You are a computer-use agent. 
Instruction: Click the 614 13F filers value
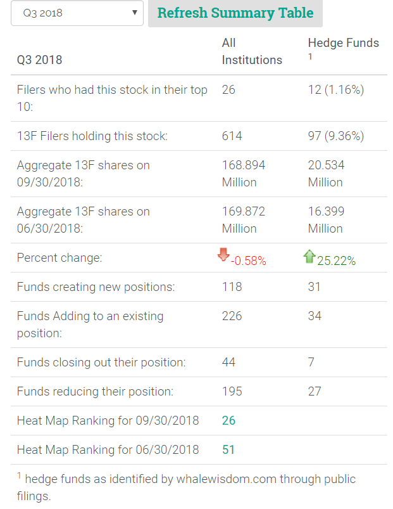pos(232,136)
